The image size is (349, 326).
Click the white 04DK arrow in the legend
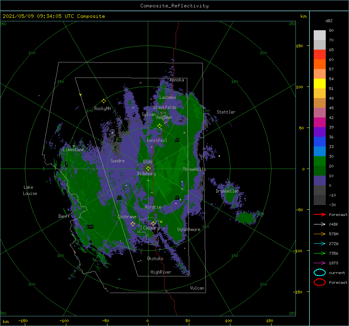tap(320, 224)
